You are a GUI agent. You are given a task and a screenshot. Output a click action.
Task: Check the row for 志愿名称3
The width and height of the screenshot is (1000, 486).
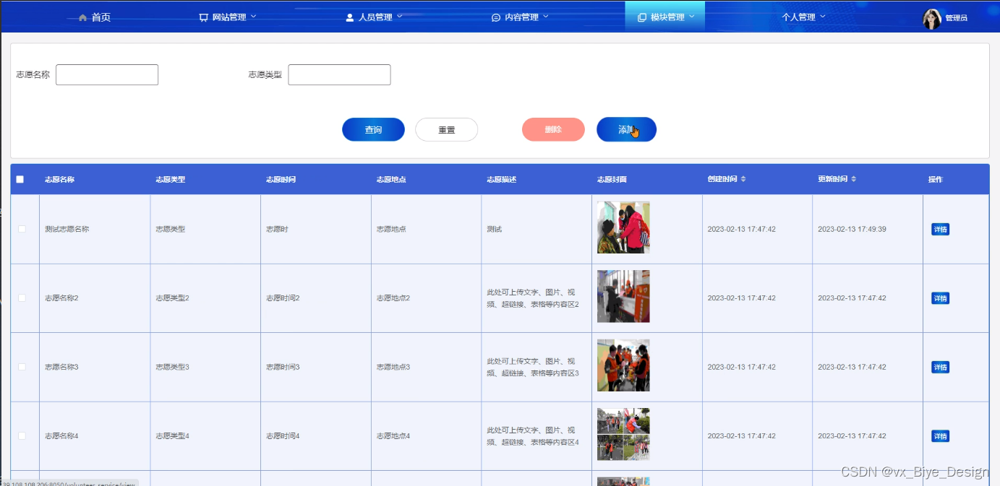click(22, 367)
